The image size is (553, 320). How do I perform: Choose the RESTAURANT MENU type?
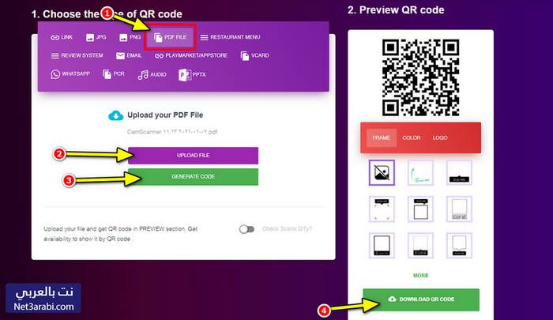point(231,37)
